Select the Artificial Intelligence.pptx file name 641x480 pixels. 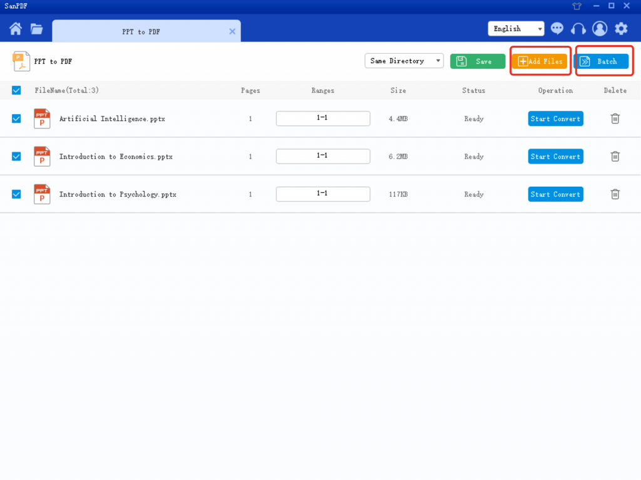[112, 118]
